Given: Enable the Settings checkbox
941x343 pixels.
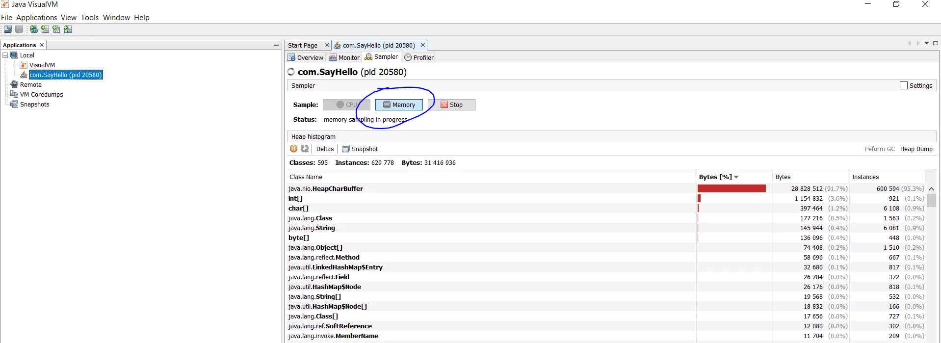Looking at the screenshot, I should tap(904, 85).
